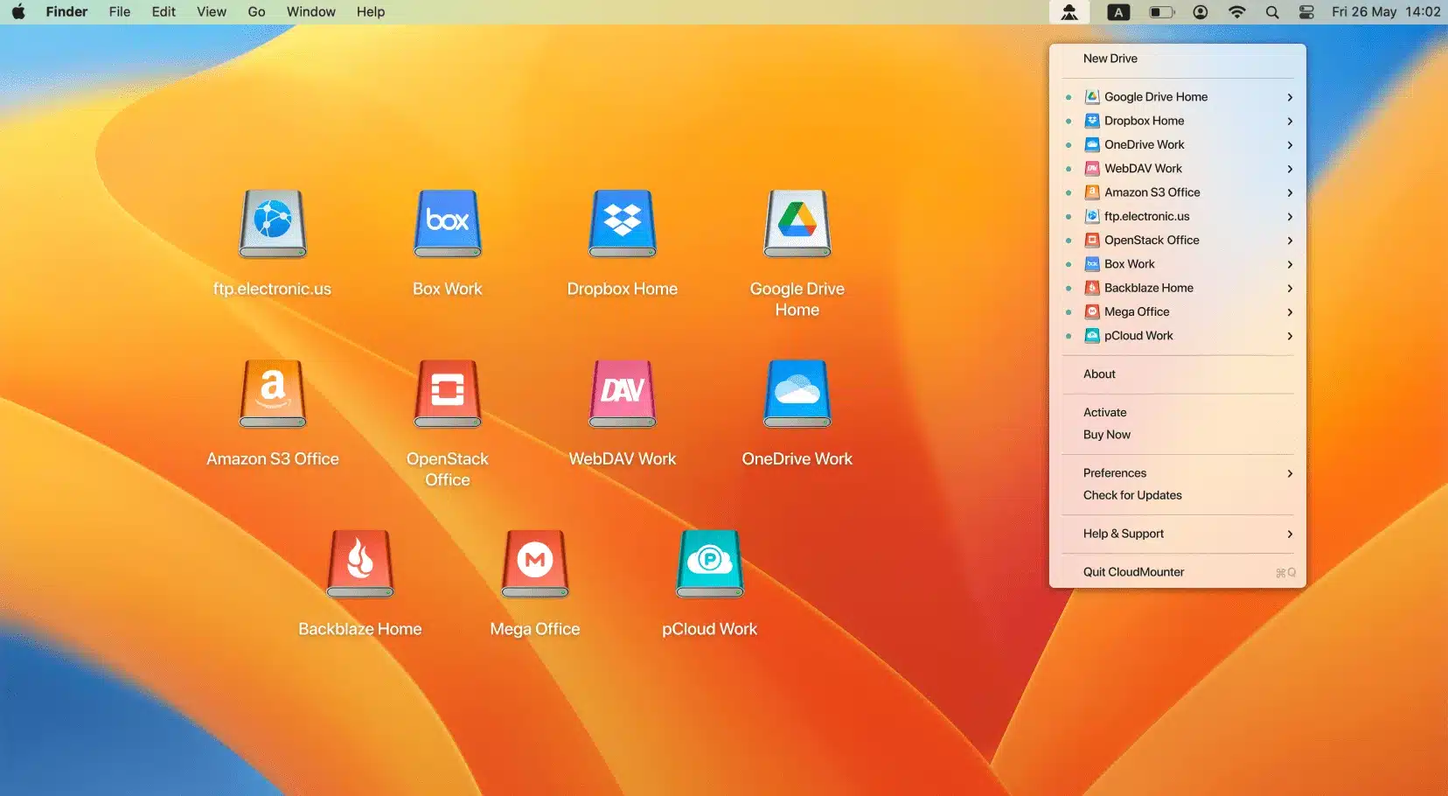
Task: Select the Dropbox Home desktop drive icon
Action: 623,223
